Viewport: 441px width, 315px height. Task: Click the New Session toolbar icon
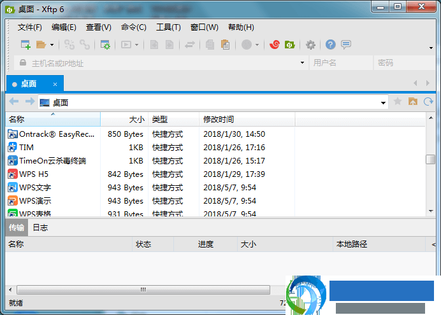pyautogui.click(x=25, y=45)
